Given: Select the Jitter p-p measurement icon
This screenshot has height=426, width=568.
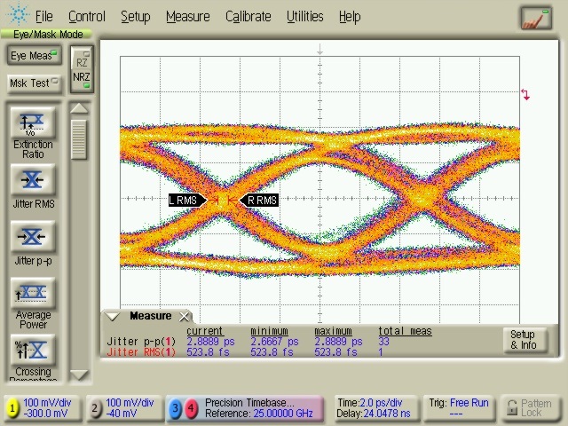Looking at the screenshot, I should 33,237.
